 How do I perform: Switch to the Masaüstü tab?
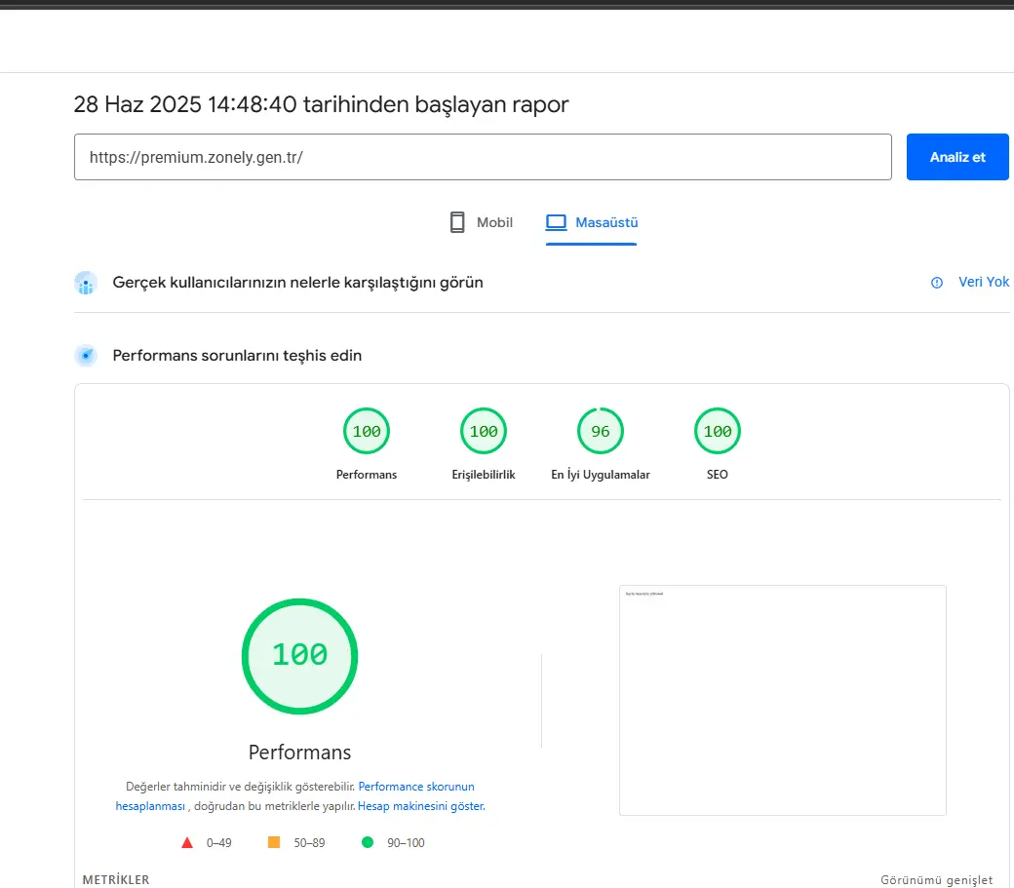(592, 223)
